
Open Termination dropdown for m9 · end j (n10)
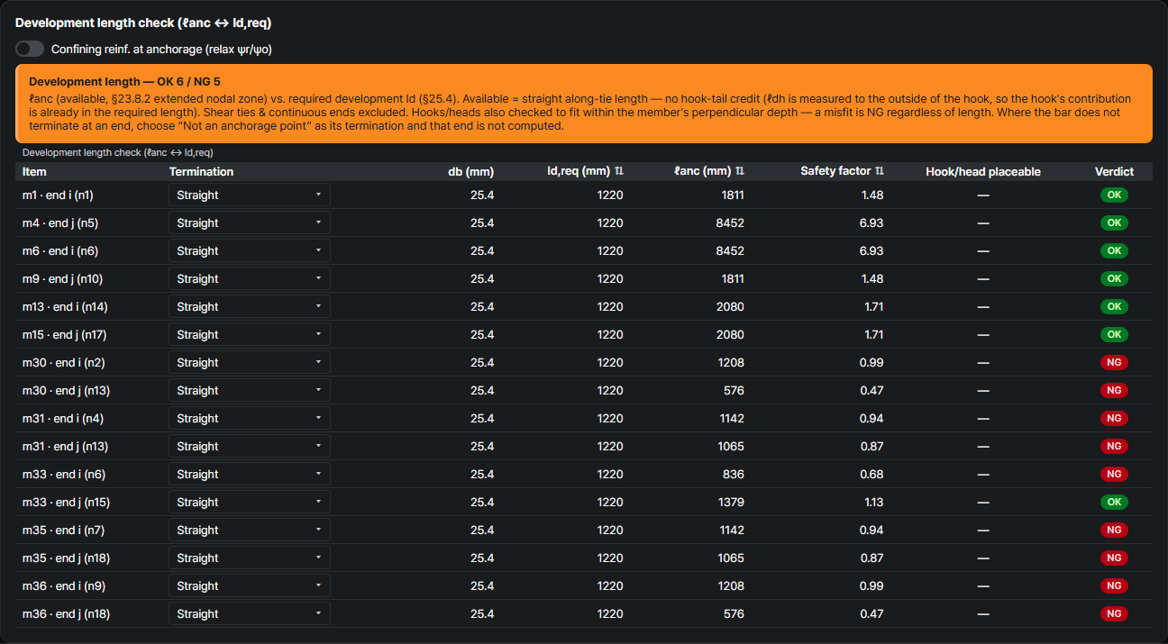[x=249, y=278]
